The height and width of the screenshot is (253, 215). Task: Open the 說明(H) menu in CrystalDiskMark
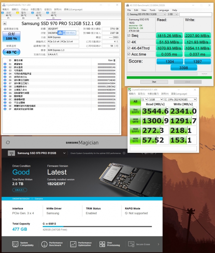coord(165,94)
